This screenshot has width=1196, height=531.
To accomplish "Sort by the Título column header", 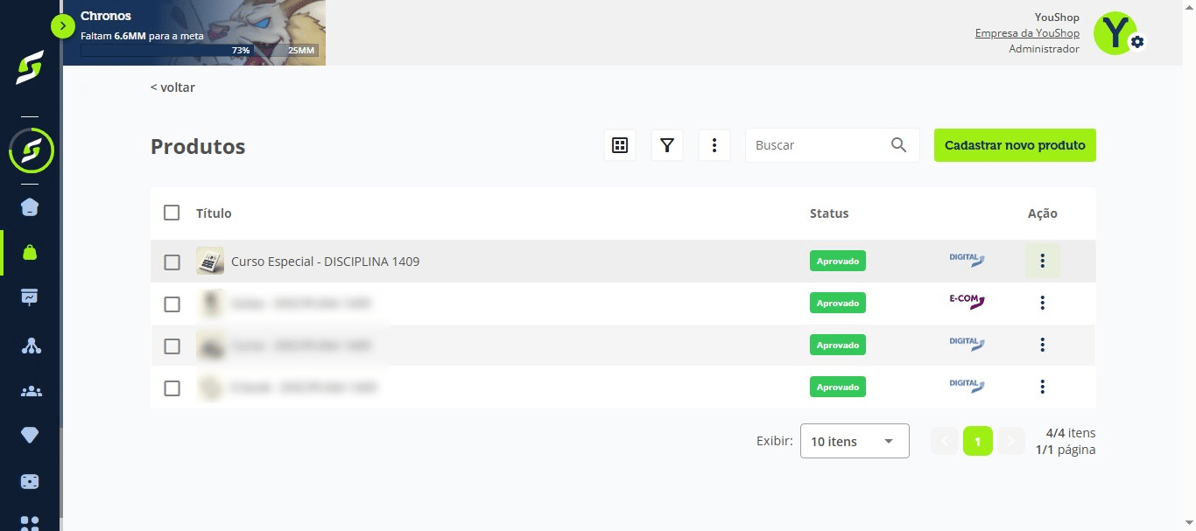I will (214, 213).
